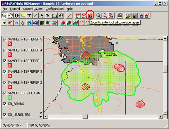The width and height of the screenshot is (169, 129).
Task: Click the printer icon
Action: [120, 16]
